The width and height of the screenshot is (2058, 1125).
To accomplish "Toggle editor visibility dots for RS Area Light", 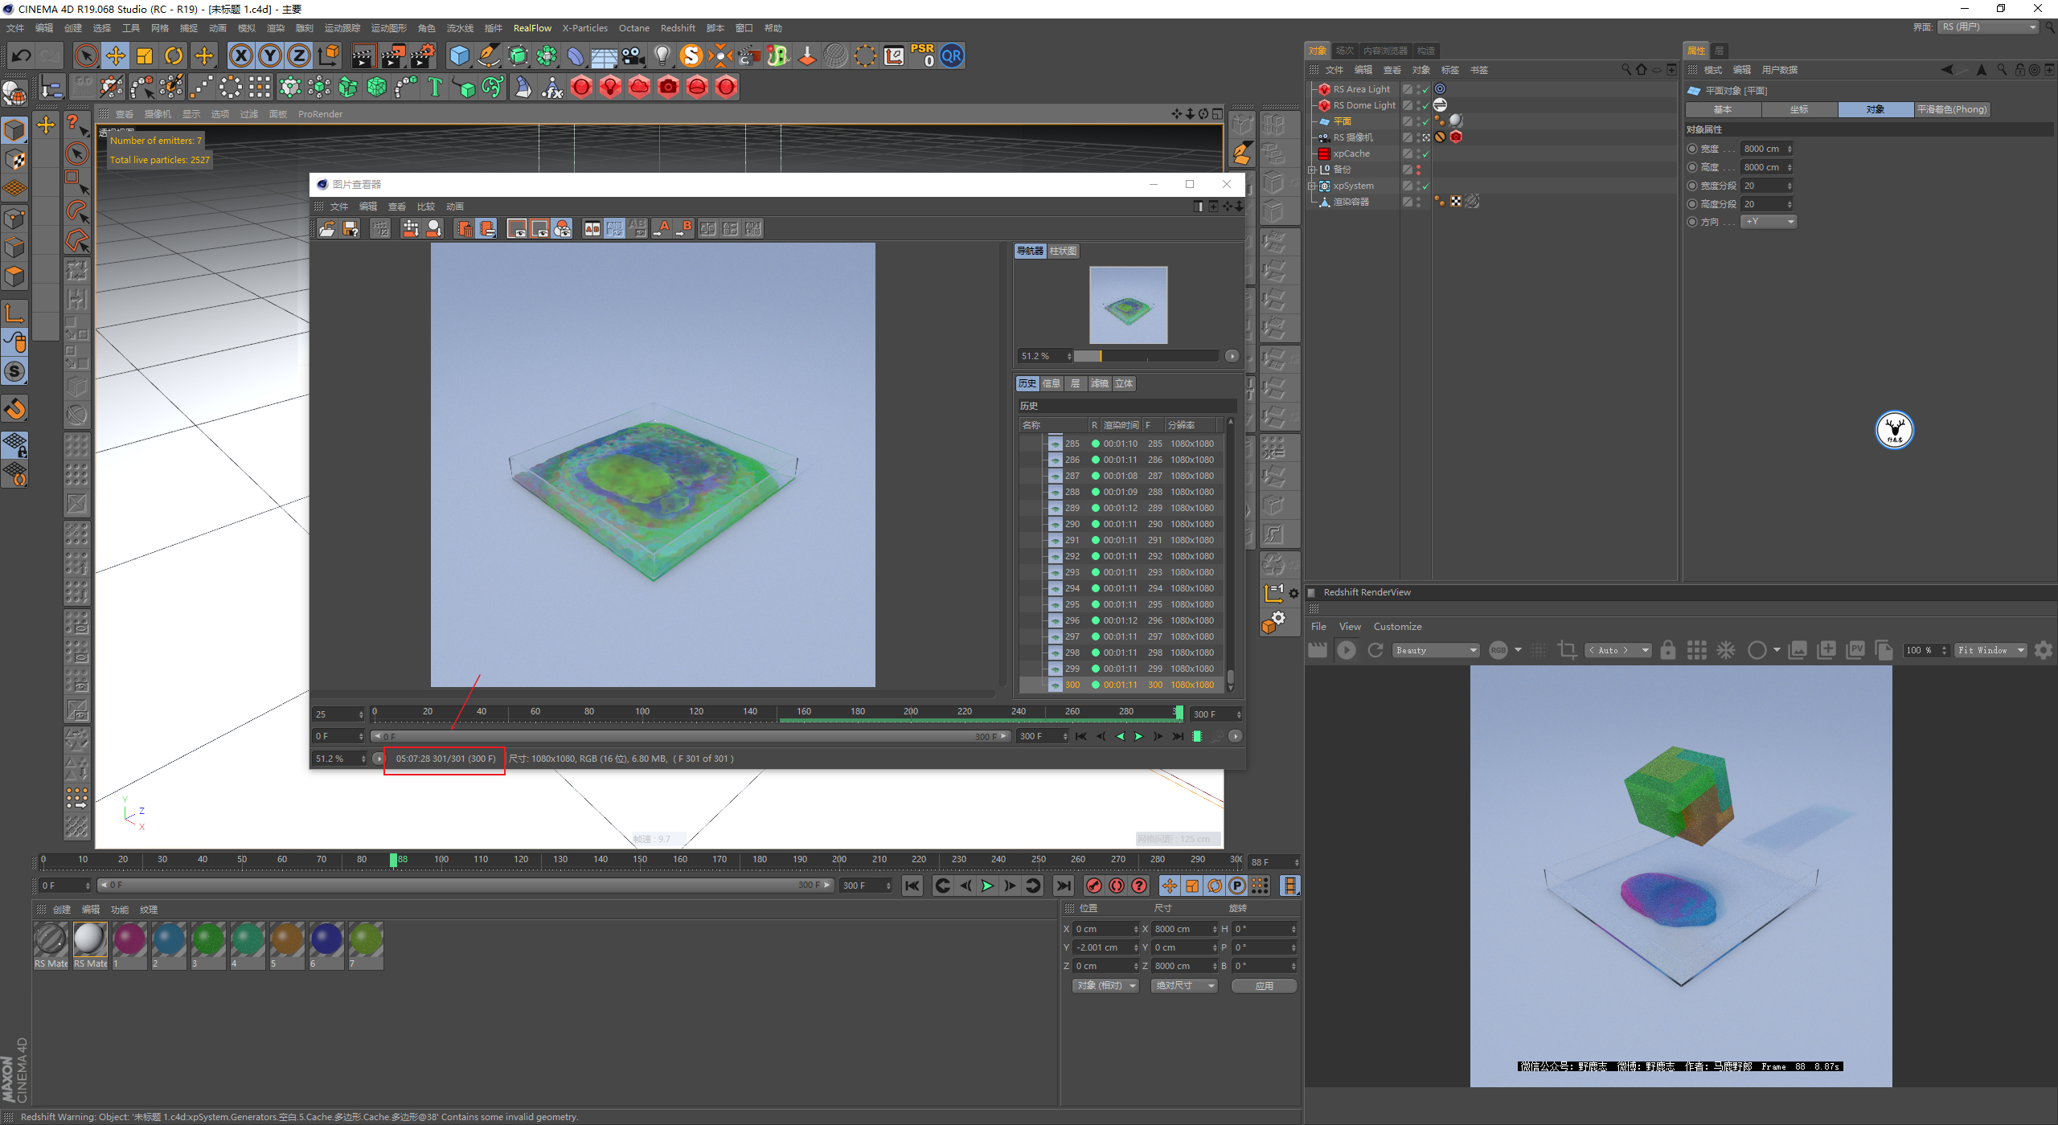I will (1419, 89).
